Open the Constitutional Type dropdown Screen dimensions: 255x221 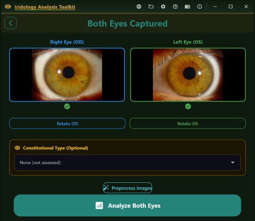127,163
